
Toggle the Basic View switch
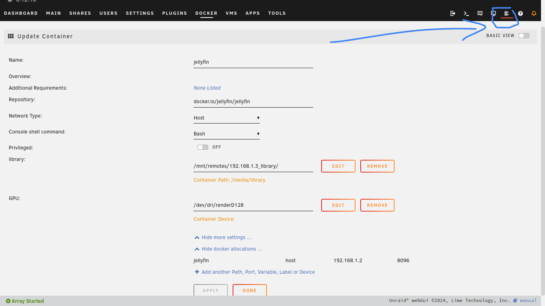click(x=524, y=36)
